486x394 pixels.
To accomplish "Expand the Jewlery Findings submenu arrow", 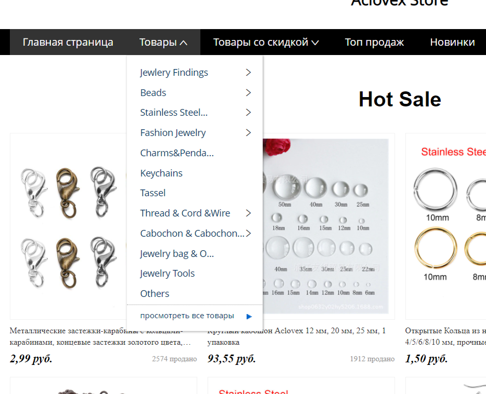I will [248, 73].
